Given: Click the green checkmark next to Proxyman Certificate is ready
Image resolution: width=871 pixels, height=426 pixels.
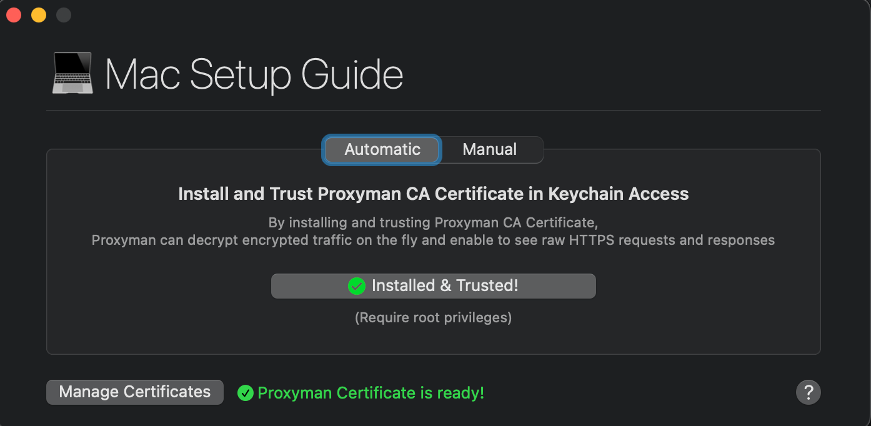Looking at the screenshot, I should tap(246, 393).
